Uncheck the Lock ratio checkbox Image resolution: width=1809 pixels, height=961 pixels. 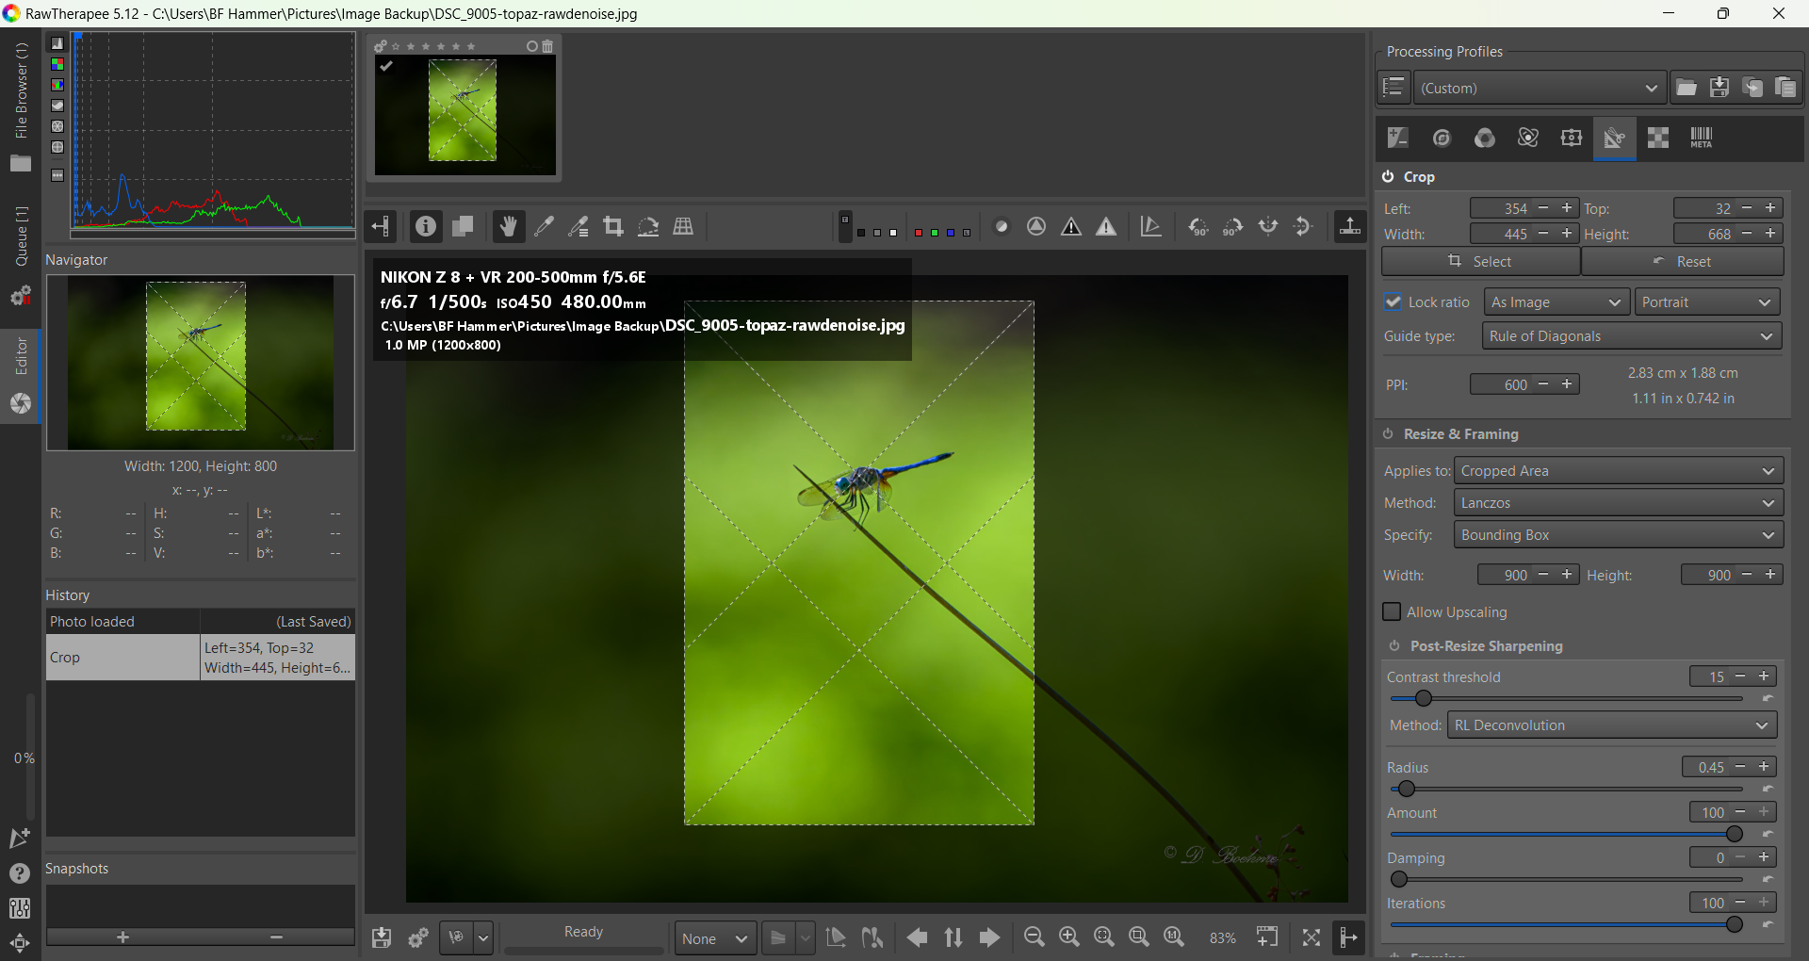[1393, 302]
